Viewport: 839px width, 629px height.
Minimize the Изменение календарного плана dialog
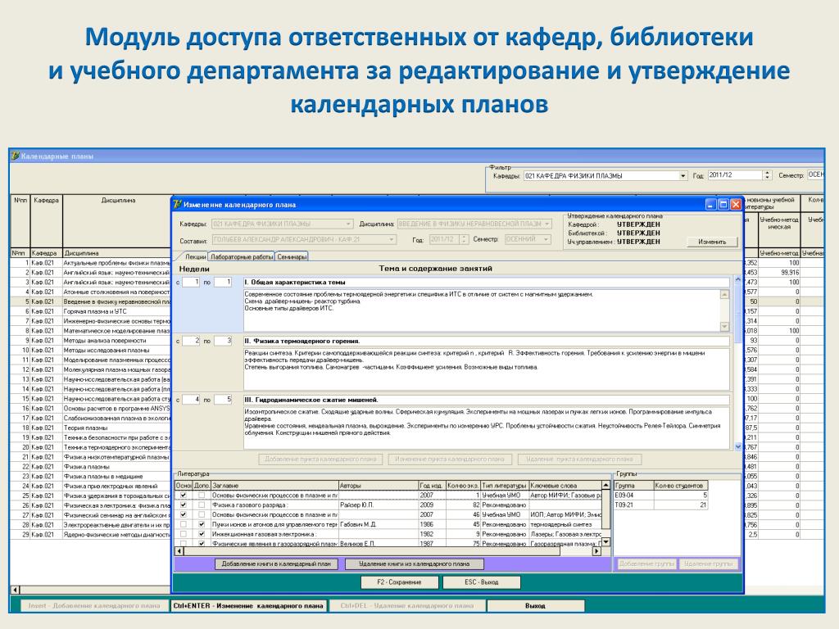coord(710,204)
